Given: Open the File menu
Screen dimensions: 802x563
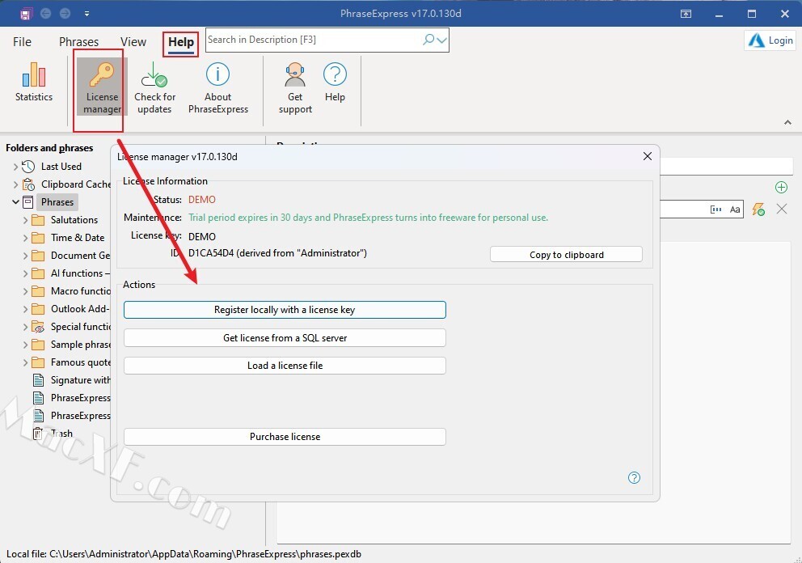Looking at the screenshot, I should click(x=22, y=42).
